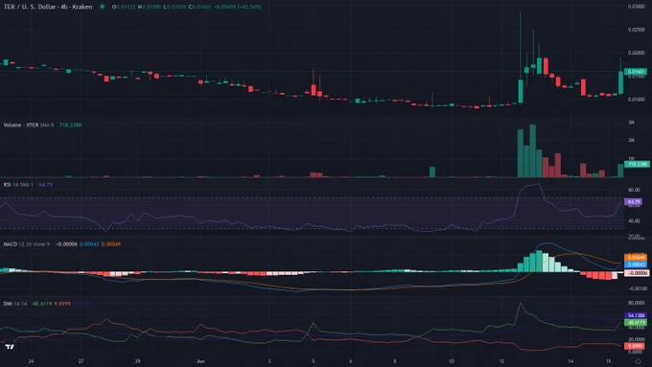Click the MACD 12 26 indicator legend
652x367 pixels.
[x=26, y=244]
